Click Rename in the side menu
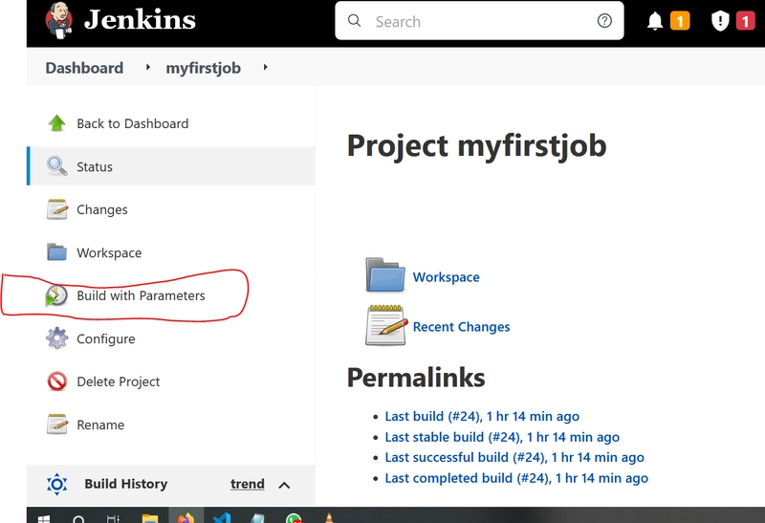Image resolution: width=765 pixels, height=523 pixels. (x=100, y=425)
